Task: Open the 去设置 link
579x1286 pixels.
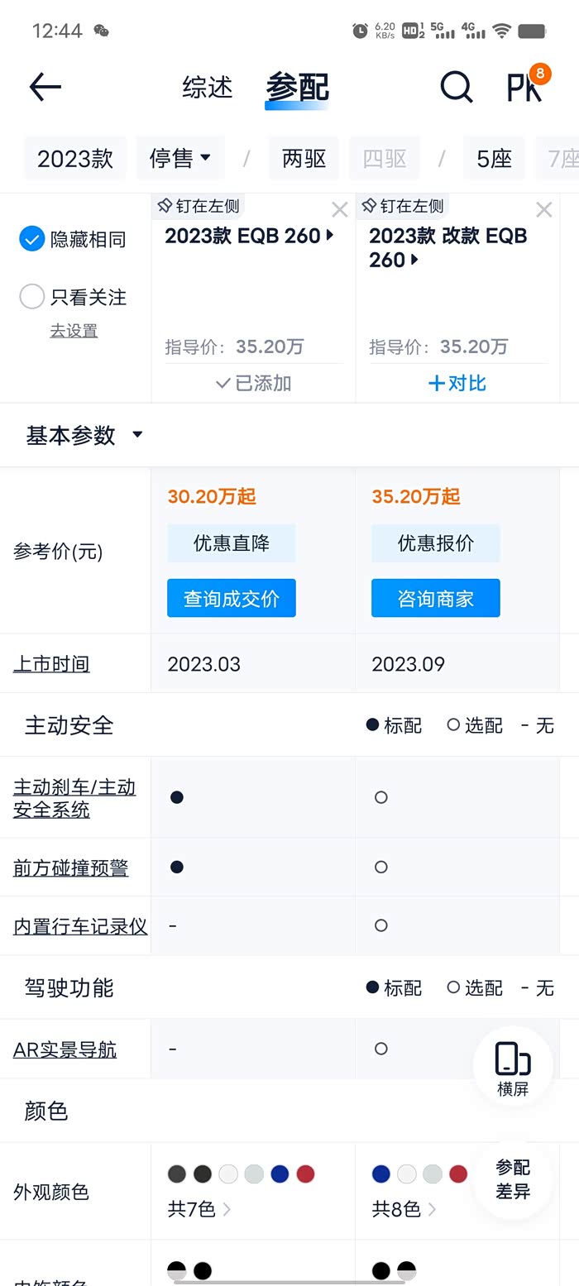Action: 74,331
